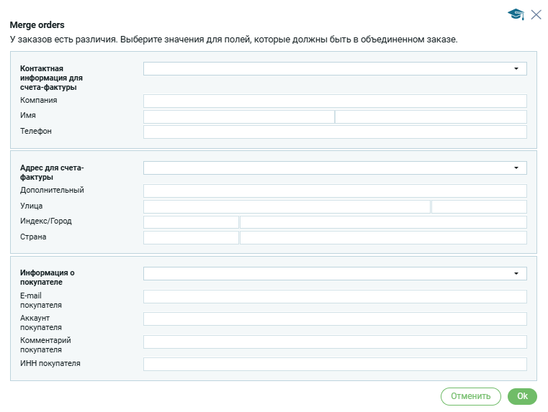548x412 pixels.
Task: Click into the Телефон field
Action: tap(335, 132)
